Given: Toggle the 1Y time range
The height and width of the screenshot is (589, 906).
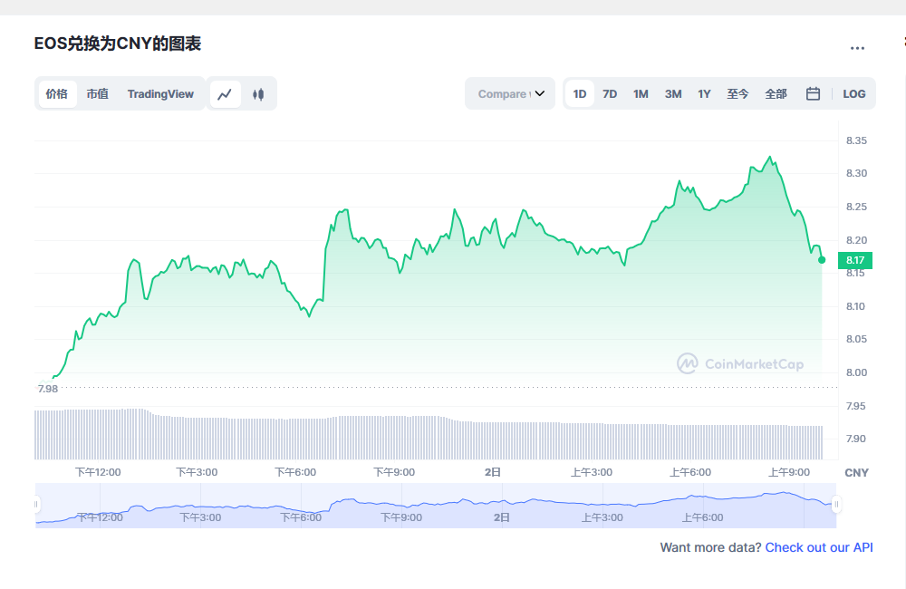Looking at the screenshot, I should (x=705, y=93).
